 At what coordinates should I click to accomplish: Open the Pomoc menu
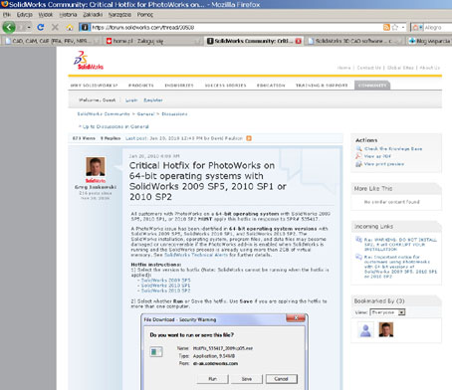pos(145,15)
